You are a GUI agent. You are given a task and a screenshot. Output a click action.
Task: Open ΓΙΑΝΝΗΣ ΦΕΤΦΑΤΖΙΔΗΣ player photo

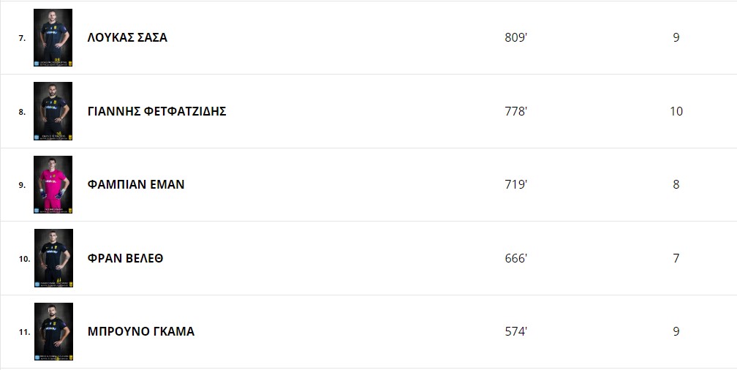[x=53, y=111]
